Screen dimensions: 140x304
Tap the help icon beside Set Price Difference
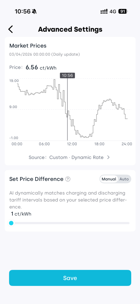pyautogui.click(x=68, y=179)
